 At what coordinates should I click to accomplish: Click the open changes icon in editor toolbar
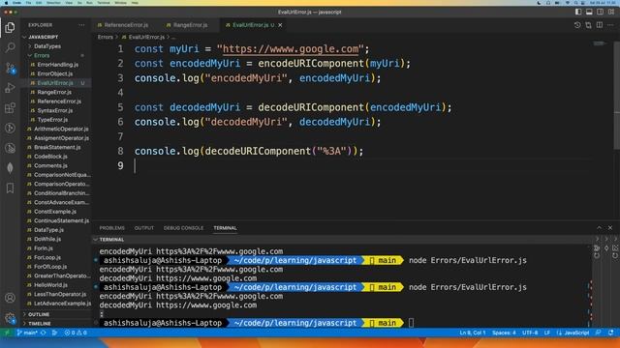pos(588,25)
